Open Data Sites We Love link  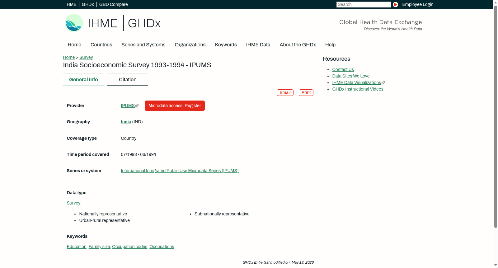pos(351,76)
